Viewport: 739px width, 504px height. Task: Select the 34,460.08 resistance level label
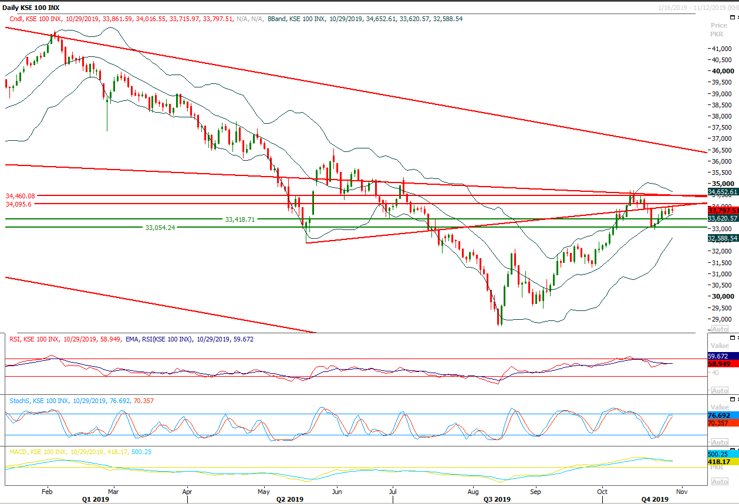[x=21, y=196]
